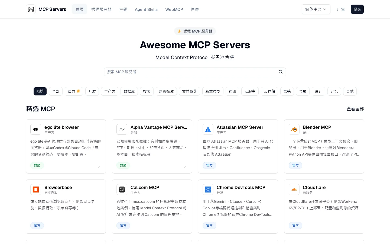
Task: Open the Chrome DevTools MCP title
Action: pos(241,187)
